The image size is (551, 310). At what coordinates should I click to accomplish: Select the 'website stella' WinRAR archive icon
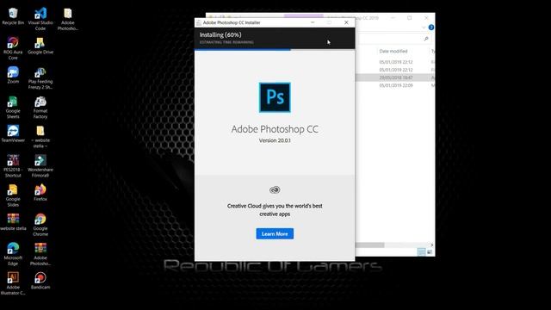13,222
